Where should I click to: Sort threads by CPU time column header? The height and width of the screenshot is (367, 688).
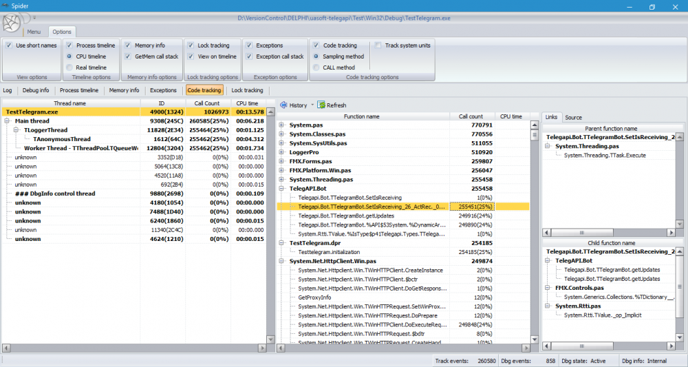(248, 103)
